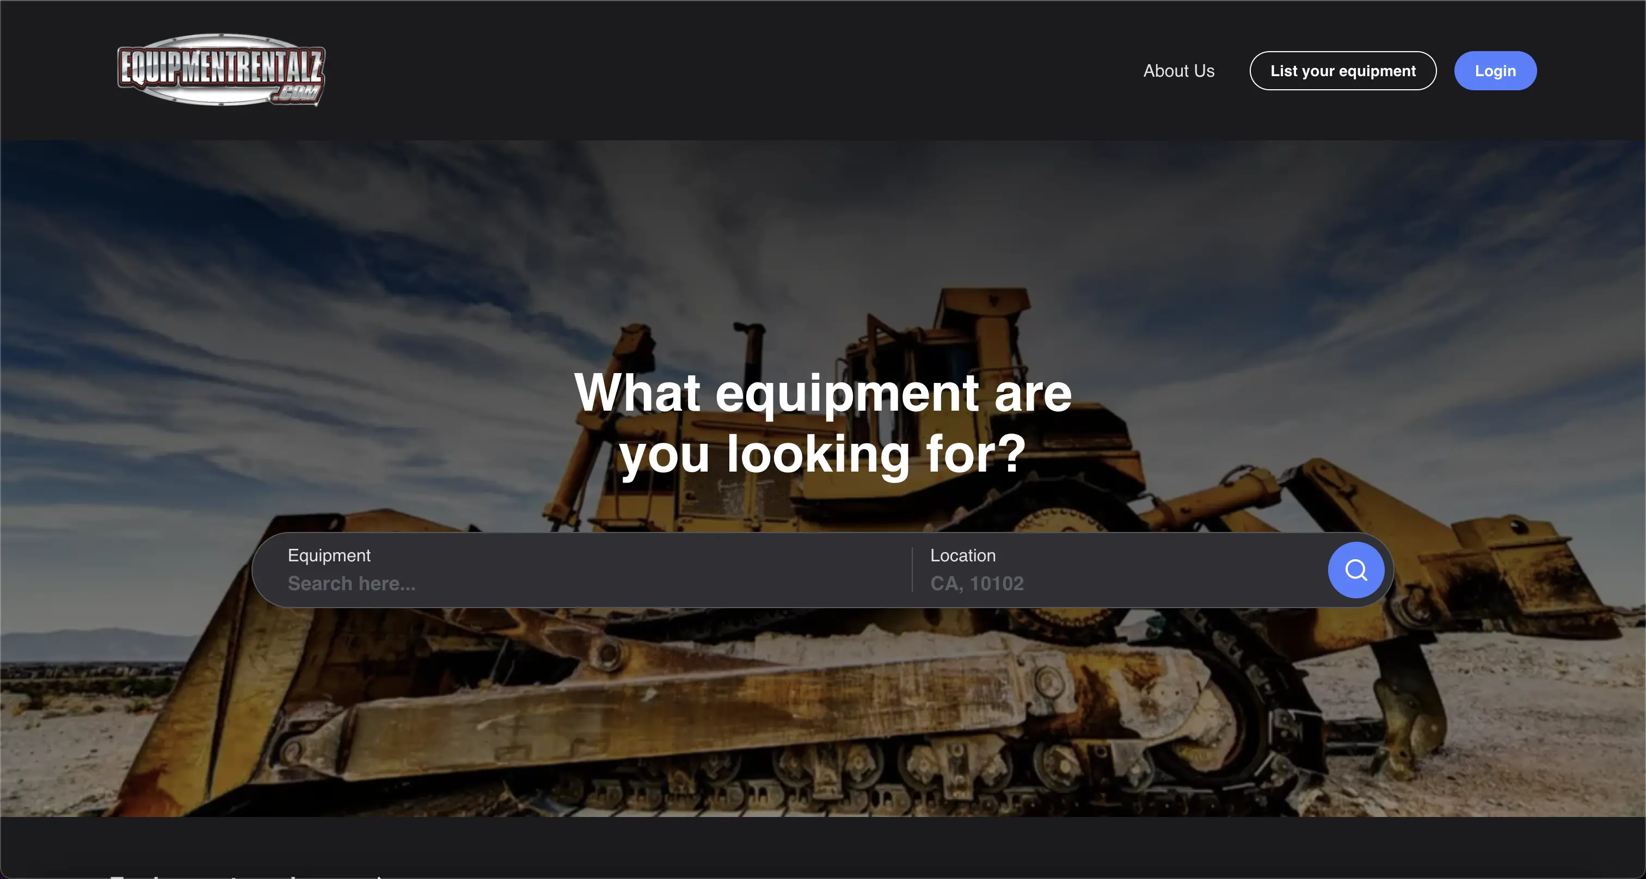The image size is (1646, 879).
Task: Click the CA, 10102 location value
Action: (x=976, y=583)
